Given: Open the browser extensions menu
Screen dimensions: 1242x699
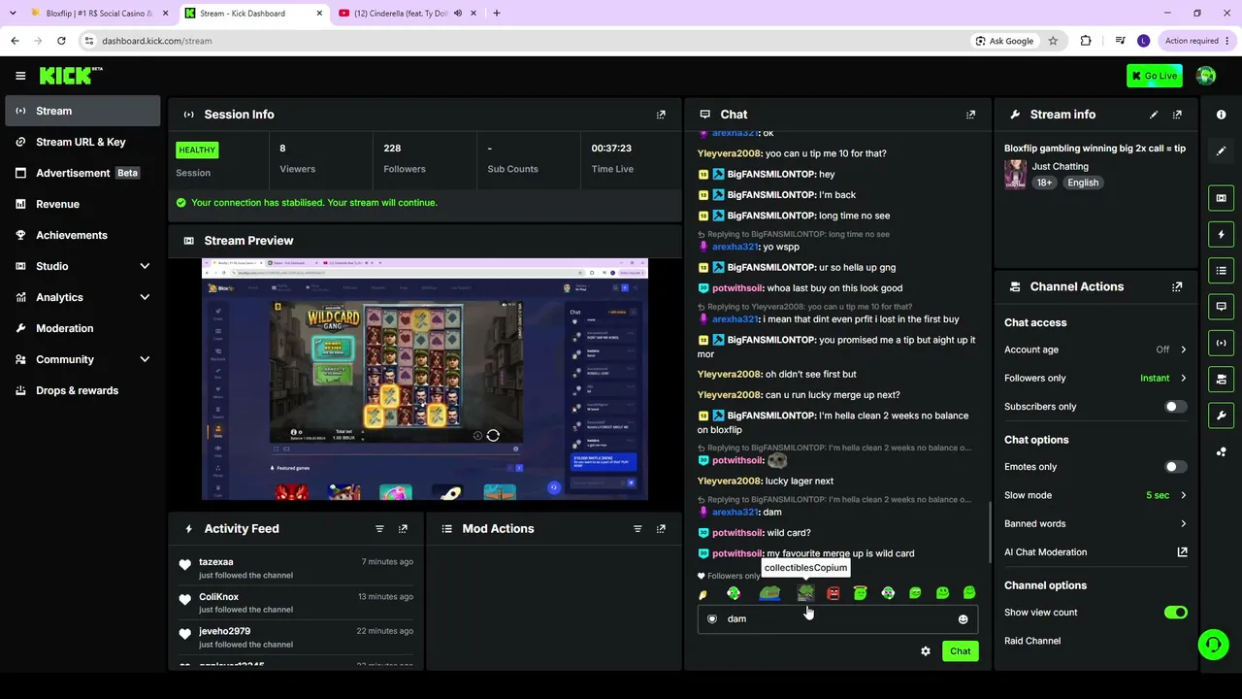Looking at the screenshot, I should 1086,41.
